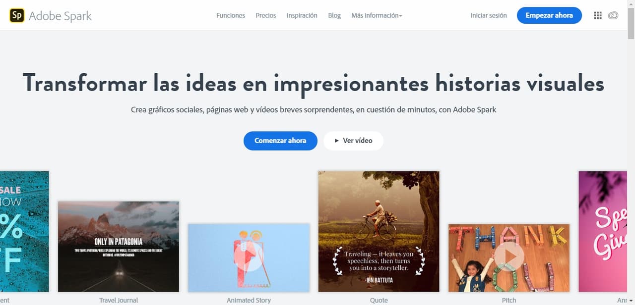Select the teal sale graphic thumbnail

tap(24, 232)
